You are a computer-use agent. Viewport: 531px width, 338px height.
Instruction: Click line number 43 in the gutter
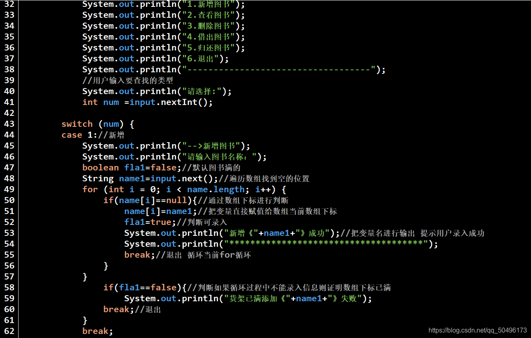pyautogui.click(x=9, y=124)
